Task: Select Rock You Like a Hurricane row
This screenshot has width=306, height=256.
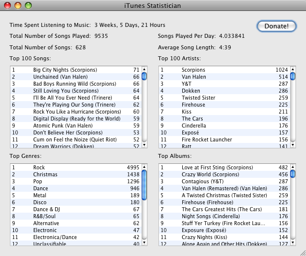Action: click(x=76, y=112)
